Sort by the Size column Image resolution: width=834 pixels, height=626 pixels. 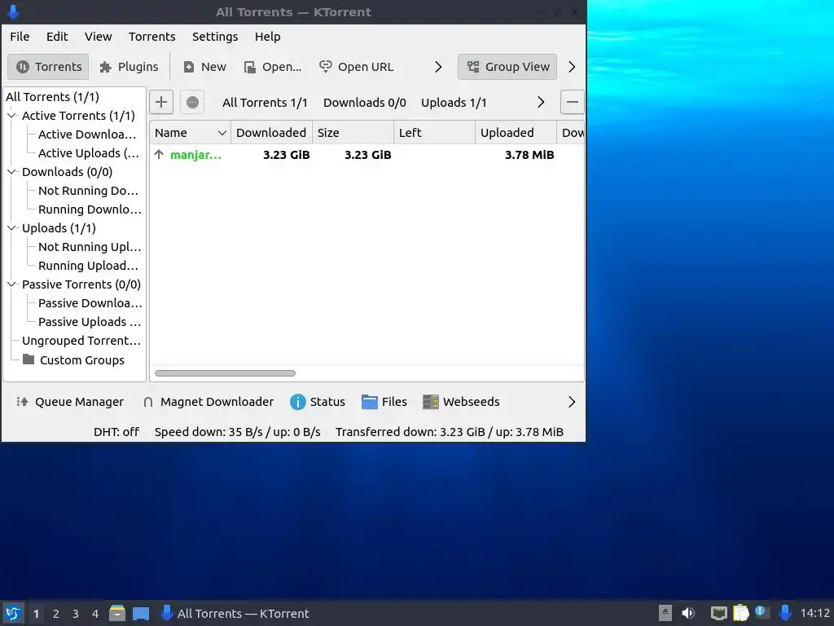(353, 133)
